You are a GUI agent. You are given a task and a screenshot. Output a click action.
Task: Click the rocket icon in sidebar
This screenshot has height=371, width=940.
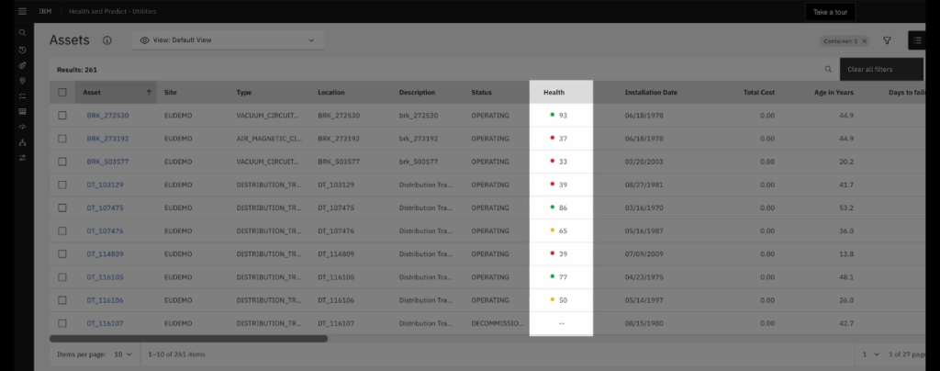tap(22, 65)
